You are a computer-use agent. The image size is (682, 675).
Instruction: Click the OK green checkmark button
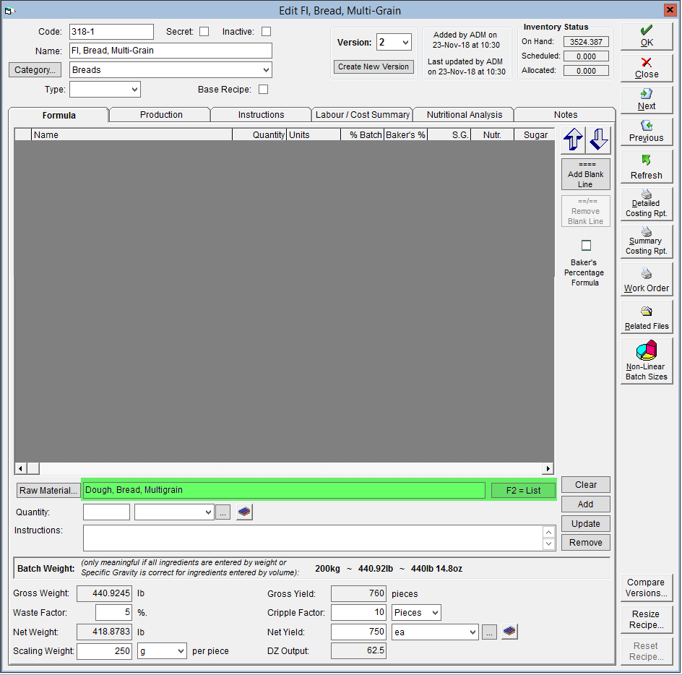(x=647, y=36)
